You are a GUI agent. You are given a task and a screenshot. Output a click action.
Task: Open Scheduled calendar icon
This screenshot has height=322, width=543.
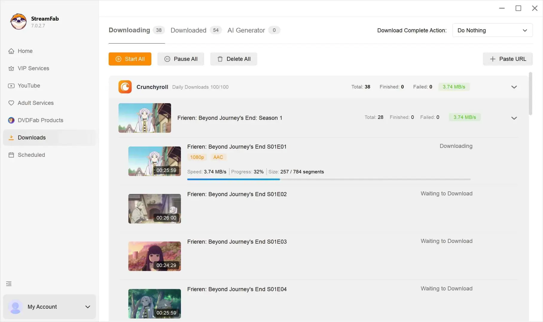(11, 155)
